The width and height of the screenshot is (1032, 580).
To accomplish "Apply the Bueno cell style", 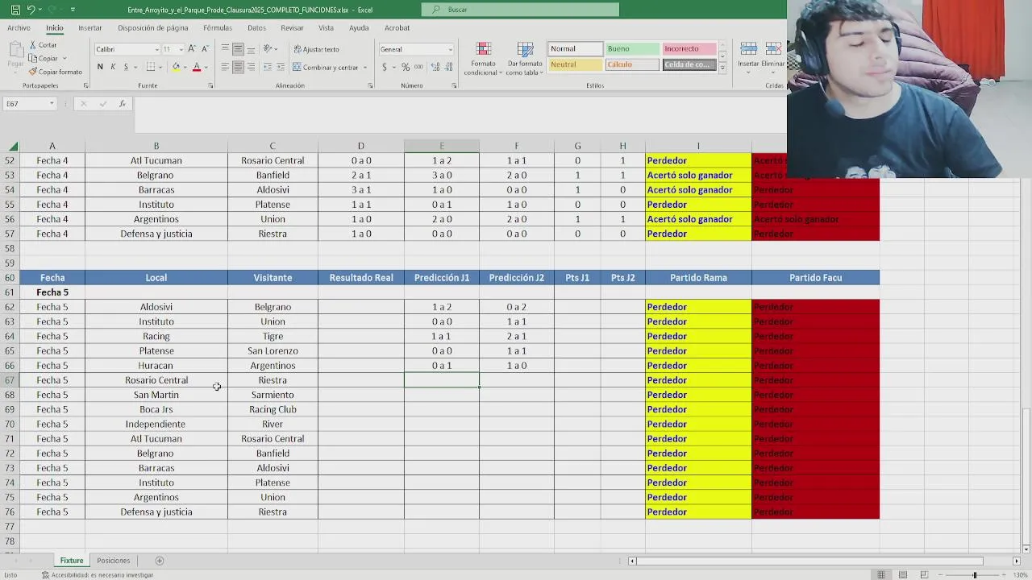I will pyautogui.click(x=631, y=49).
